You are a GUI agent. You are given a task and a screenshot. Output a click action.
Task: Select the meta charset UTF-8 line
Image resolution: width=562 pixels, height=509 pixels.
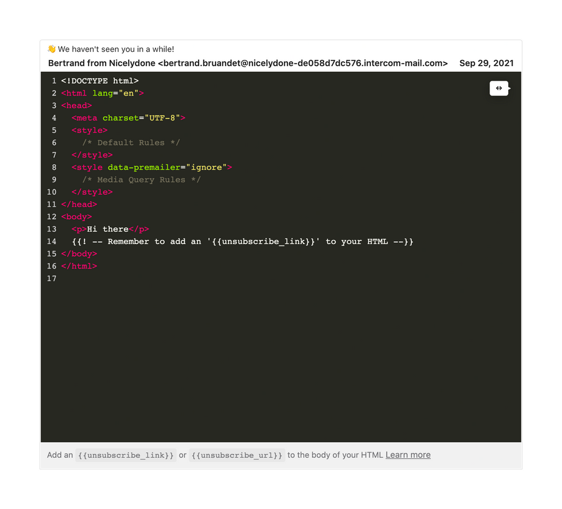[127, 117]
